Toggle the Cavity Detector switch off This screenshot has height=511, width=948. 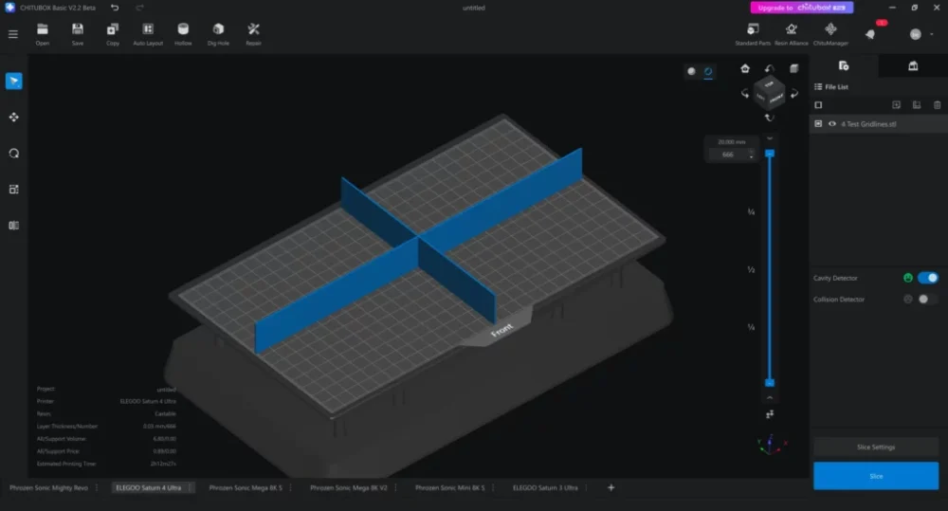coord(927,278)
